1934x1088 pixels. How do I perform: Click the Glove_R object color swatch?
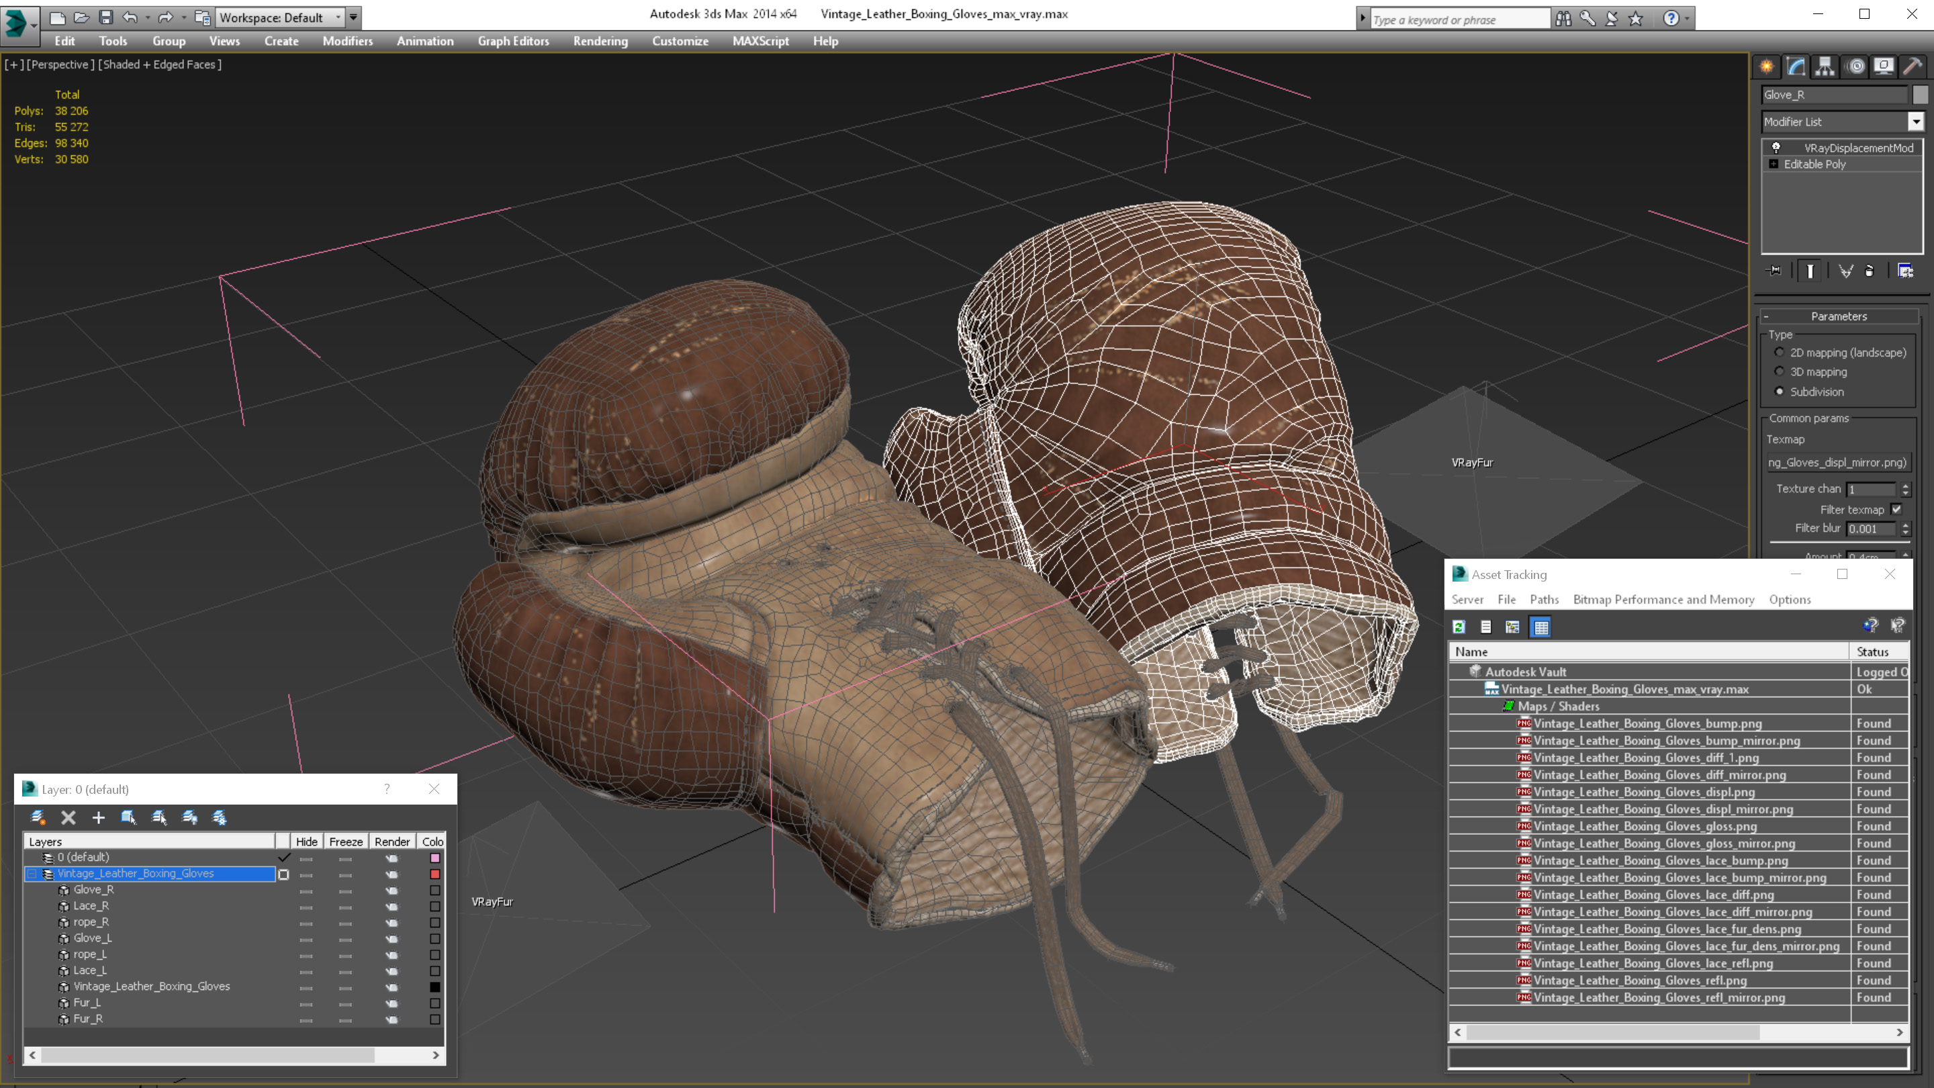coord(1920,95)
